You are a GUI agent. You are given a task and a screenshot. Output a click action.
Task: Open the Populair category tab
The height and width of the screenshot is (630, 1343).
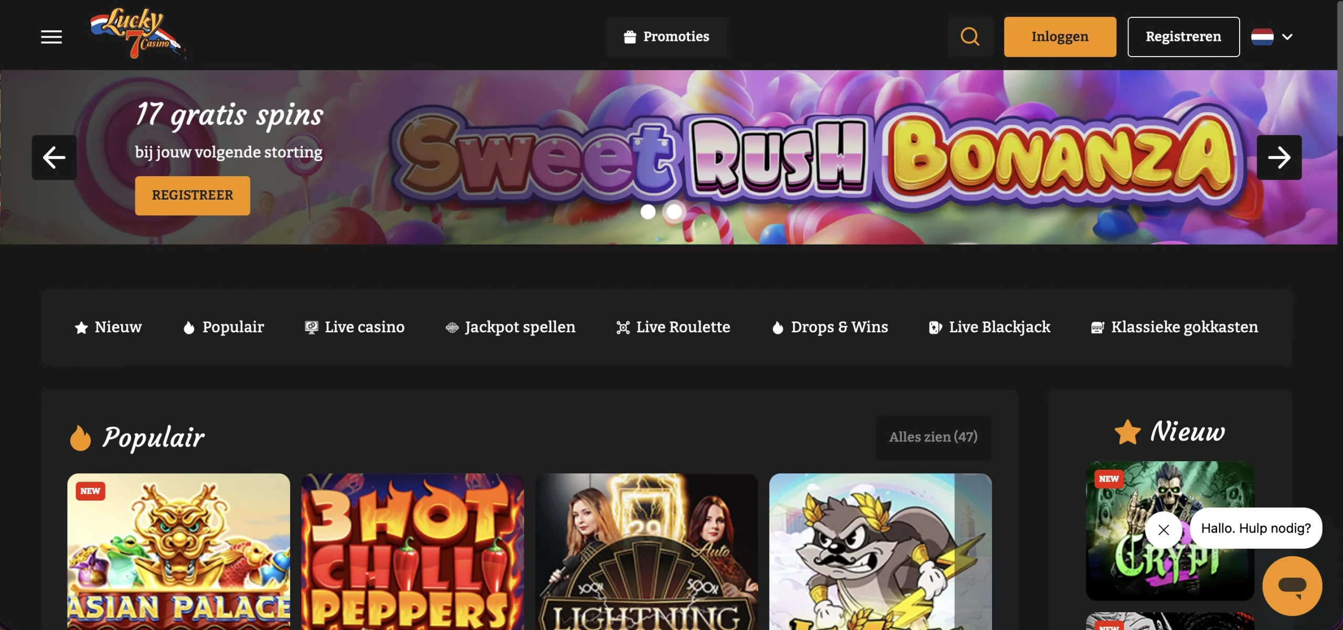[x=223, y=327]
